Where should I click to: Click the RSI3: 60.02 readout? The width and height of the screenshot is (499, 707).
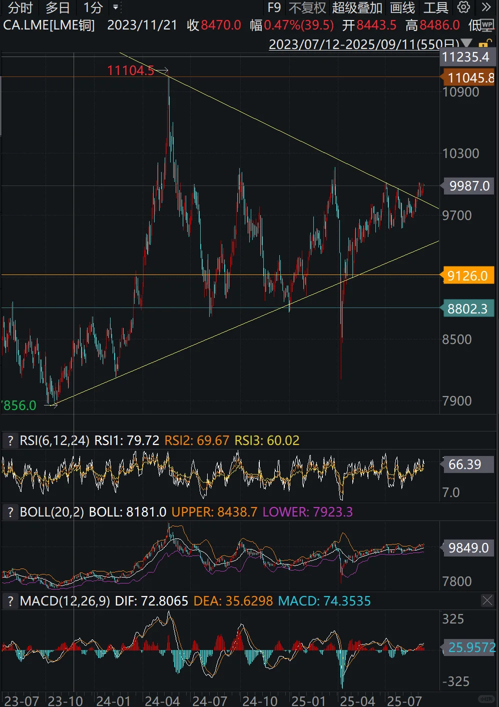coord(267,440)
